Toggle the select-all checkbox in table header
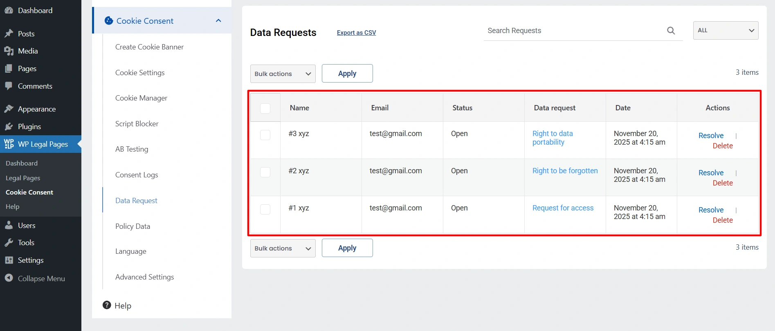The height and width of the screenshot is (331, 775). 265,108
